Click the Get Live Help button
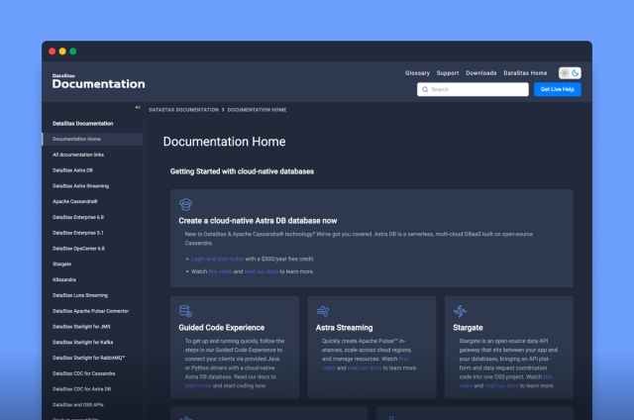The width and height of the screenshot is (634, 420). click(x=557, y=89)
